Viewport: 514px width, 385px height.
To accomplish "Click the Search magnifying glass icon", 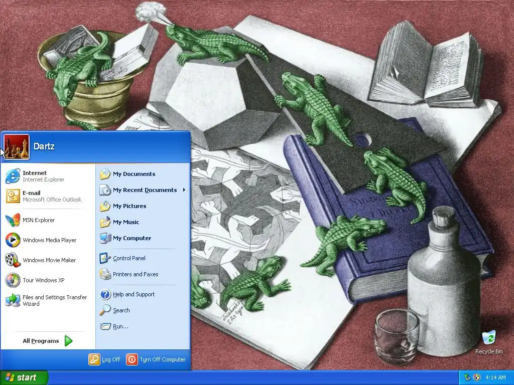I will 105,310.
